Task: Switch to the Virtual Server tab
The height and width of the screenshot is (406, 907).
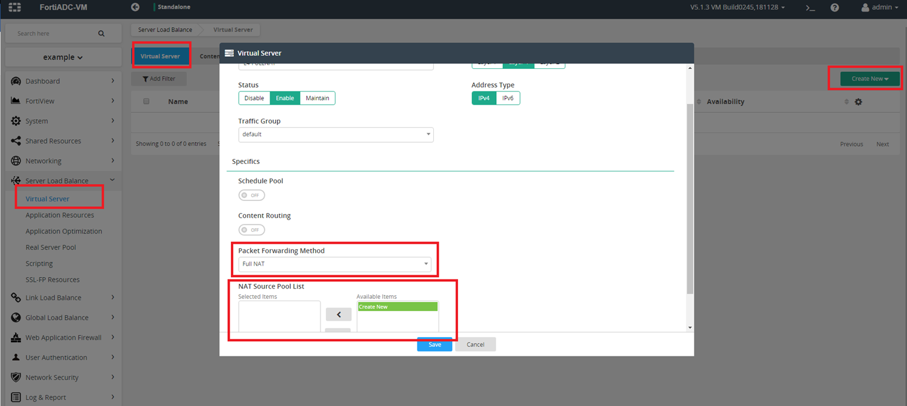Action: [161, 56]
